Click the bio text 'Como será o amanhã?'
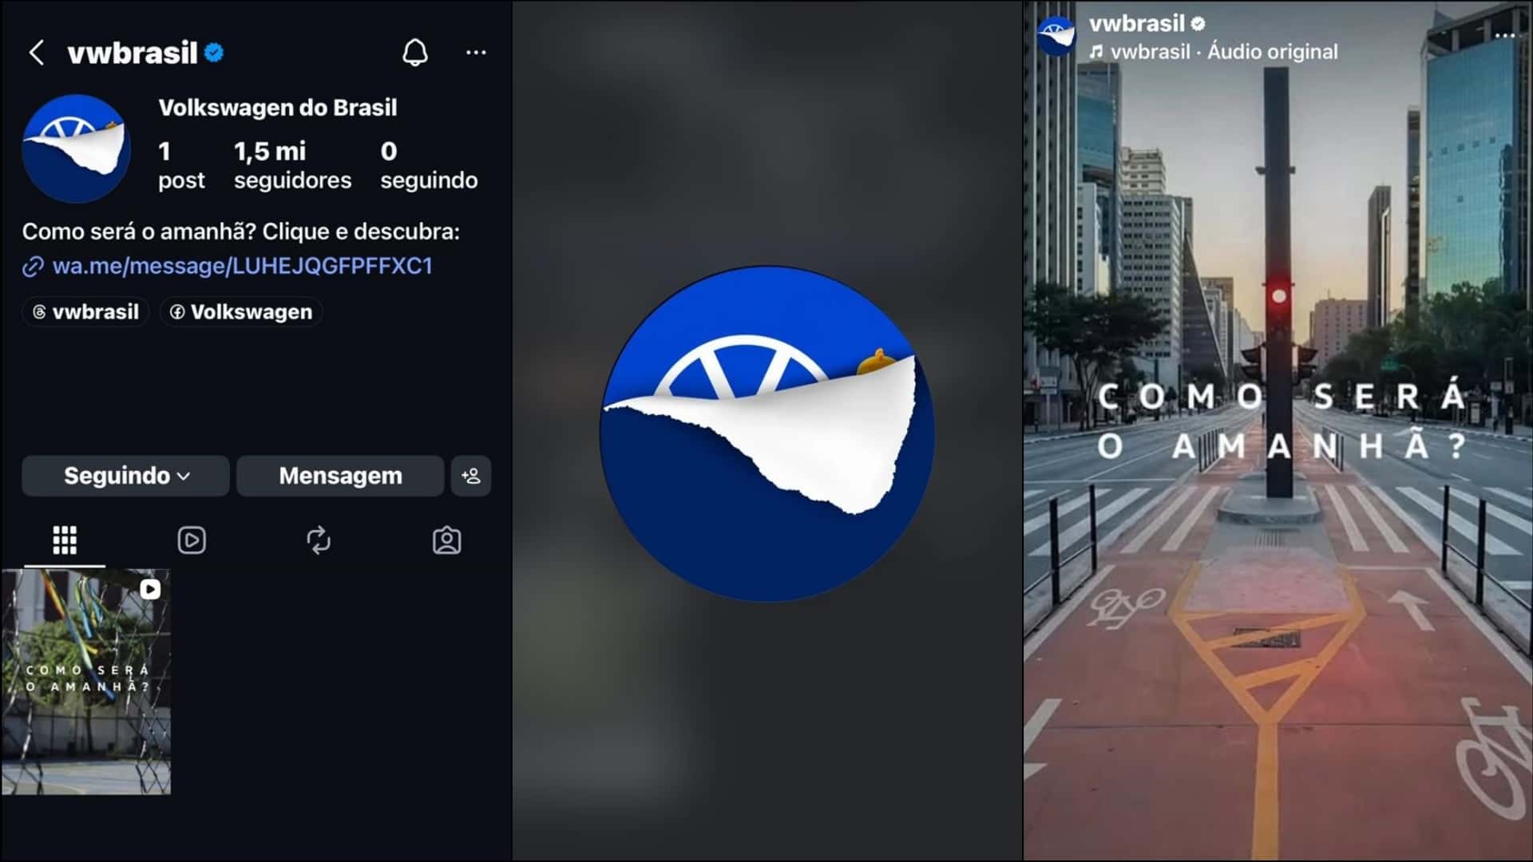Screen dimensions: 1533x862 [x=140, y=231]
